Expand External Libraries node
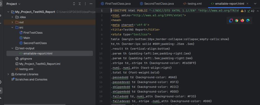Image resolution: width=260 pixels, height=105 pixels. (x=8, y=74)
